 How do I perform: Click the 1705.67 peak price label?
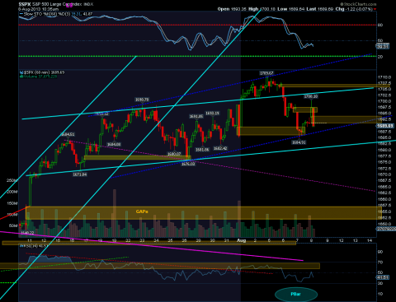pos(266,73)
